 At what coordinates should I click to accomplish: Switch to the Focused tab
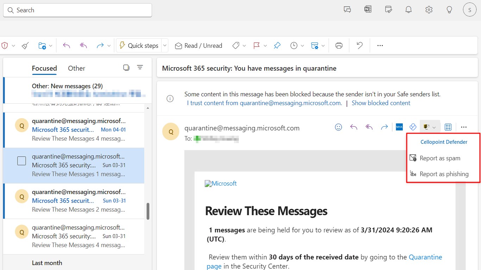click(44, 68)
